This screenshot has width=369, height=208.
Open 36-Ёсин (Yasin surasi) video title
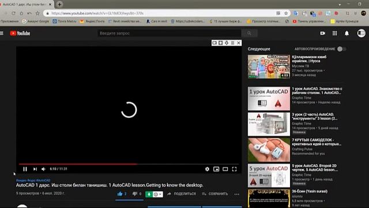(x=310, y=191)
